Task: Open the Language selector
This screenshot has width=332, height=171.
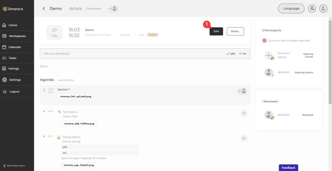Action: (291, 8)
